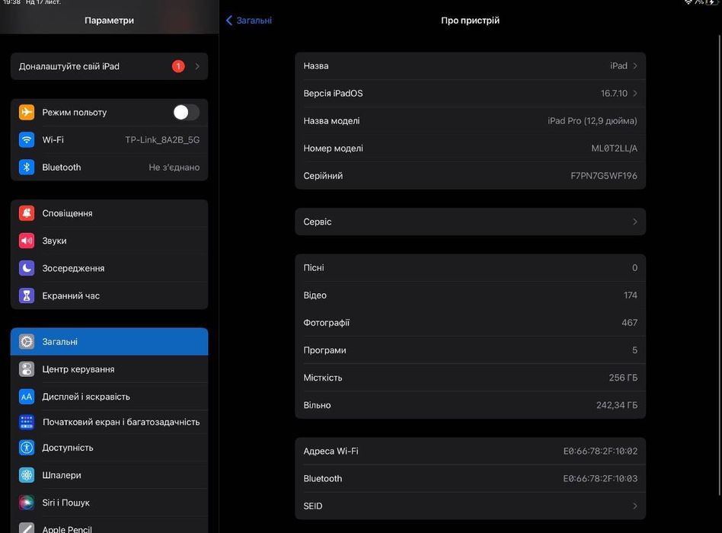
Task: Tap Wi-Fi address E0:66:78:2F:10:02
Action: (600, 451)
